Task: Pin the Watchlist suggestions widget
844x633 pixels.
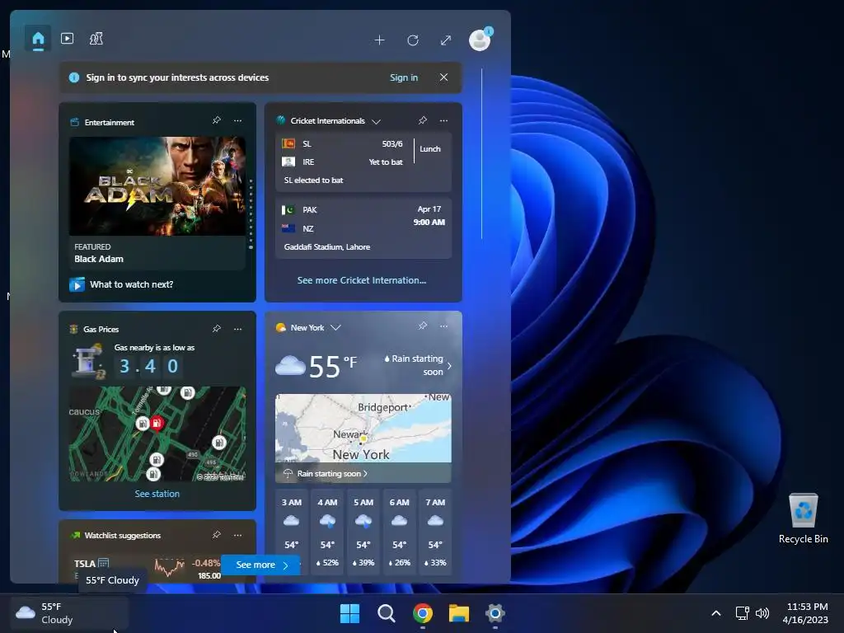Action: click(217, 534)
